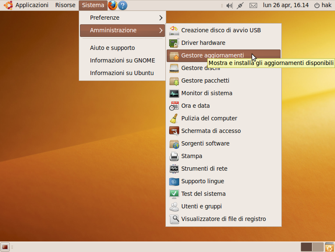Viewport: 335px width, 252px height.
Task: Launch Gestore pacchetti
Action: click(x=224, y=81)
